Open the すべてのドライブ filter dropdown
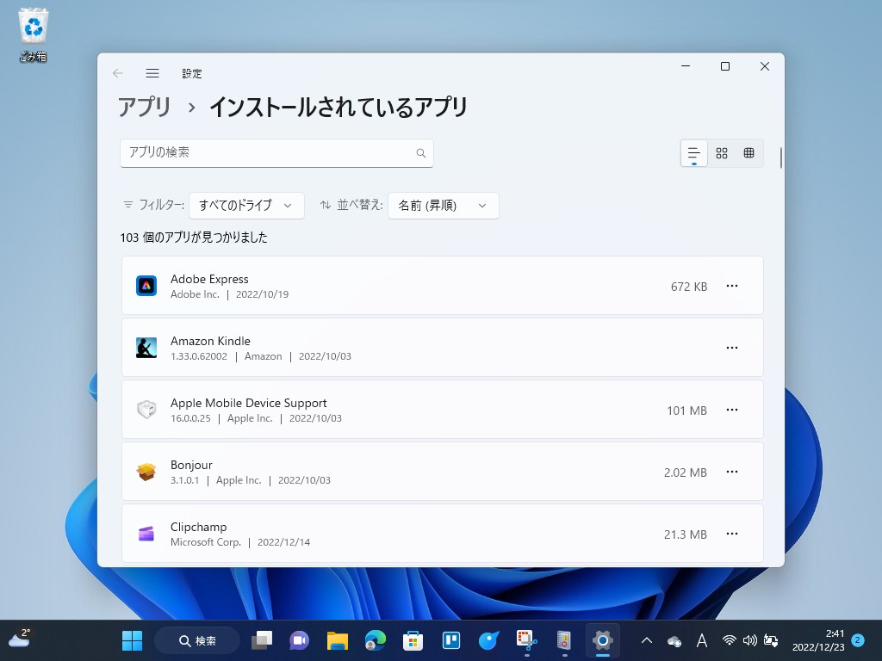The width and height of the screenshot is (882, 661). [x=247, y=205]
